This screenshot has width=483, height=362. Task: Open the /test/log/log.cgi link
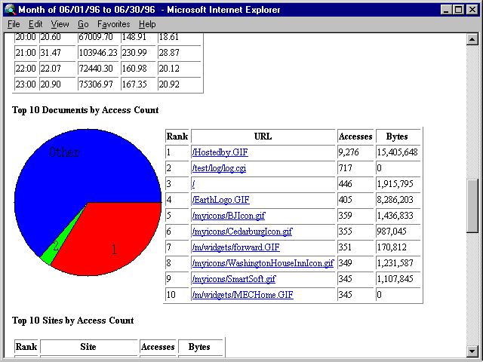(x=219, y=168)
